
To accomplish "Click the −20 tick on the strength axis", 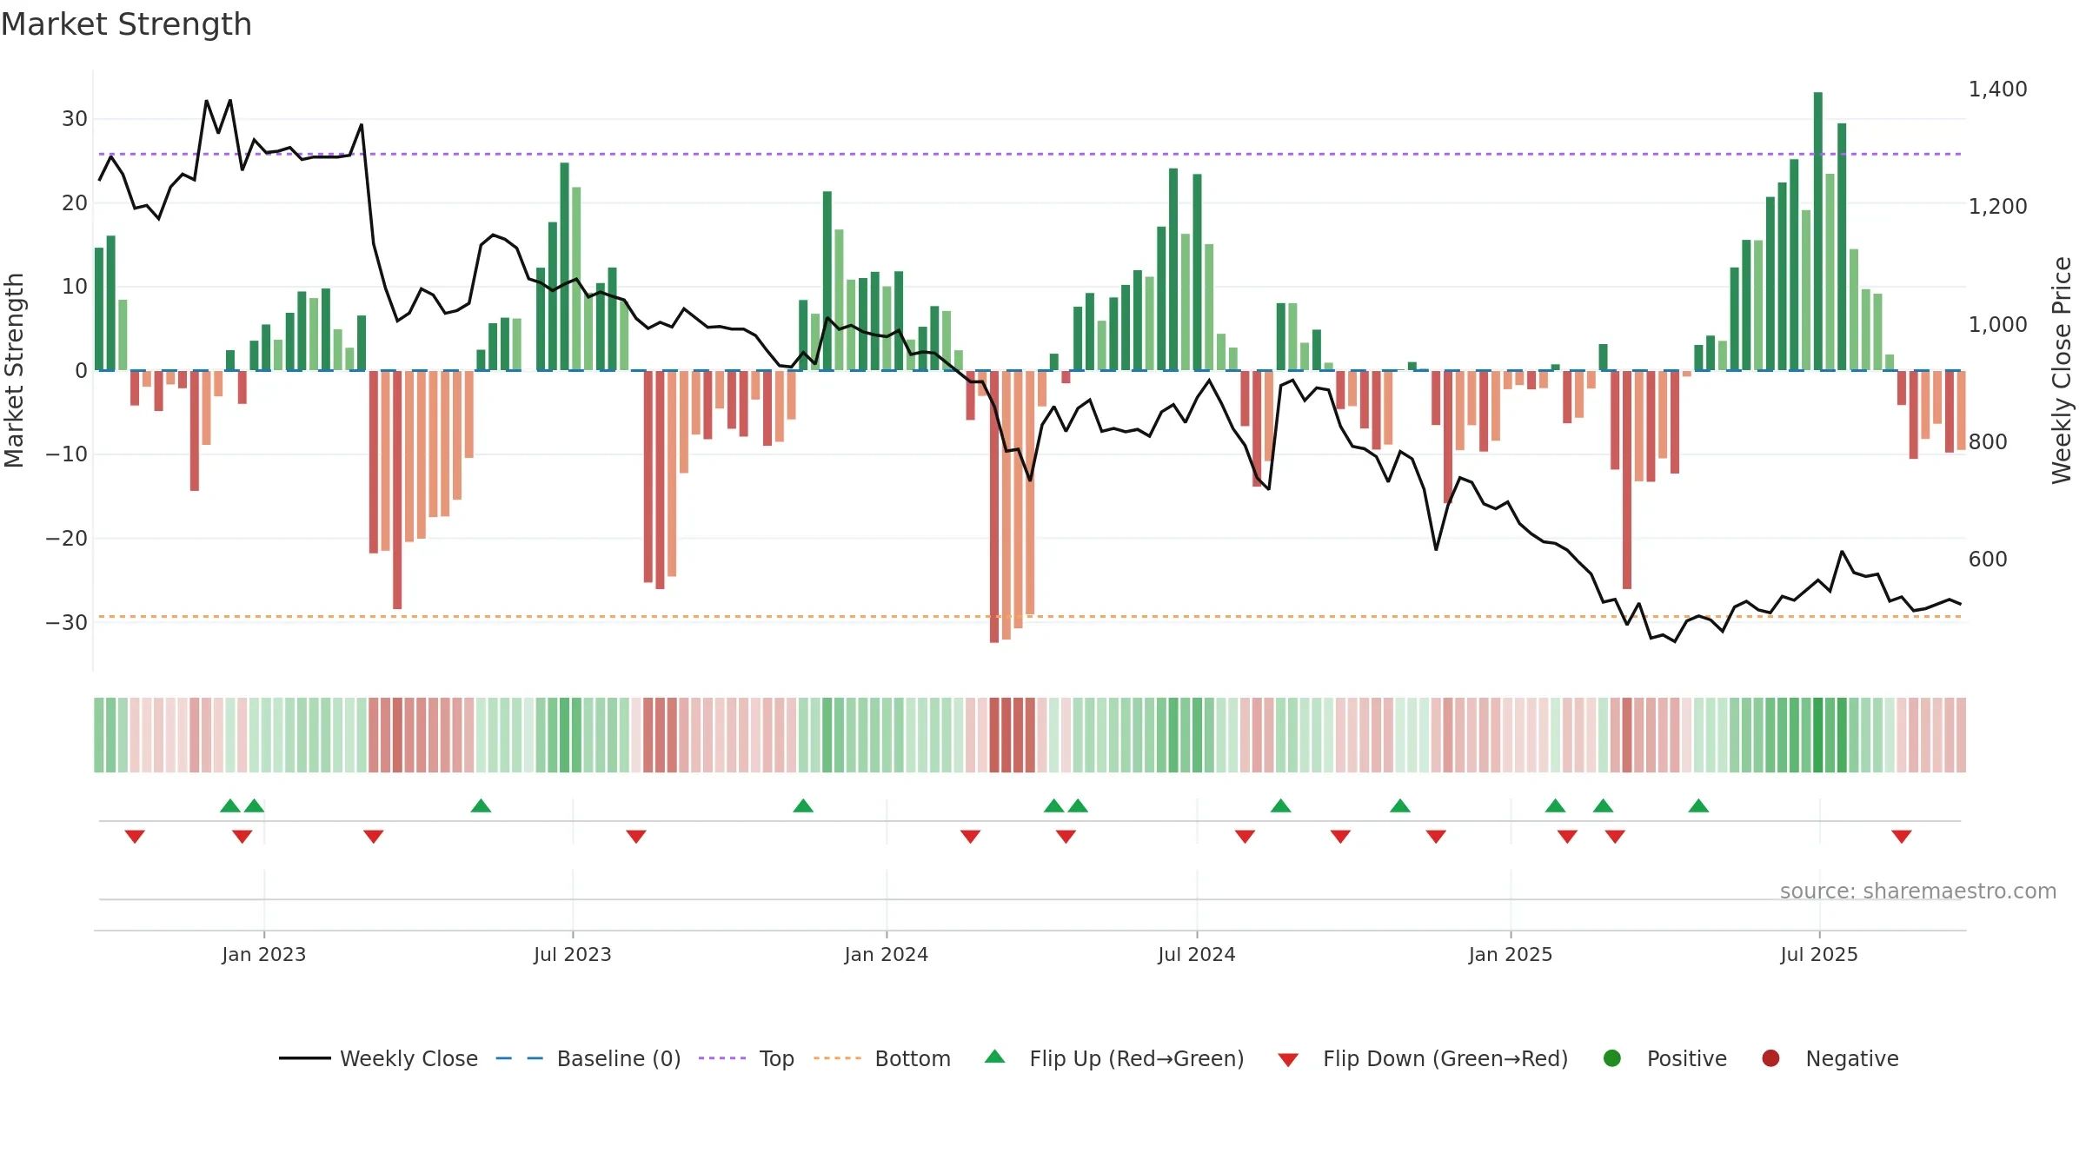I will (x=67, y=539).
